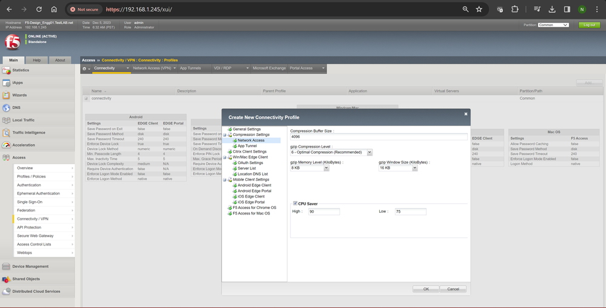Click the DNS globe icon
The width and height of the screenshot is (606, 308).
tap(6, 108)
